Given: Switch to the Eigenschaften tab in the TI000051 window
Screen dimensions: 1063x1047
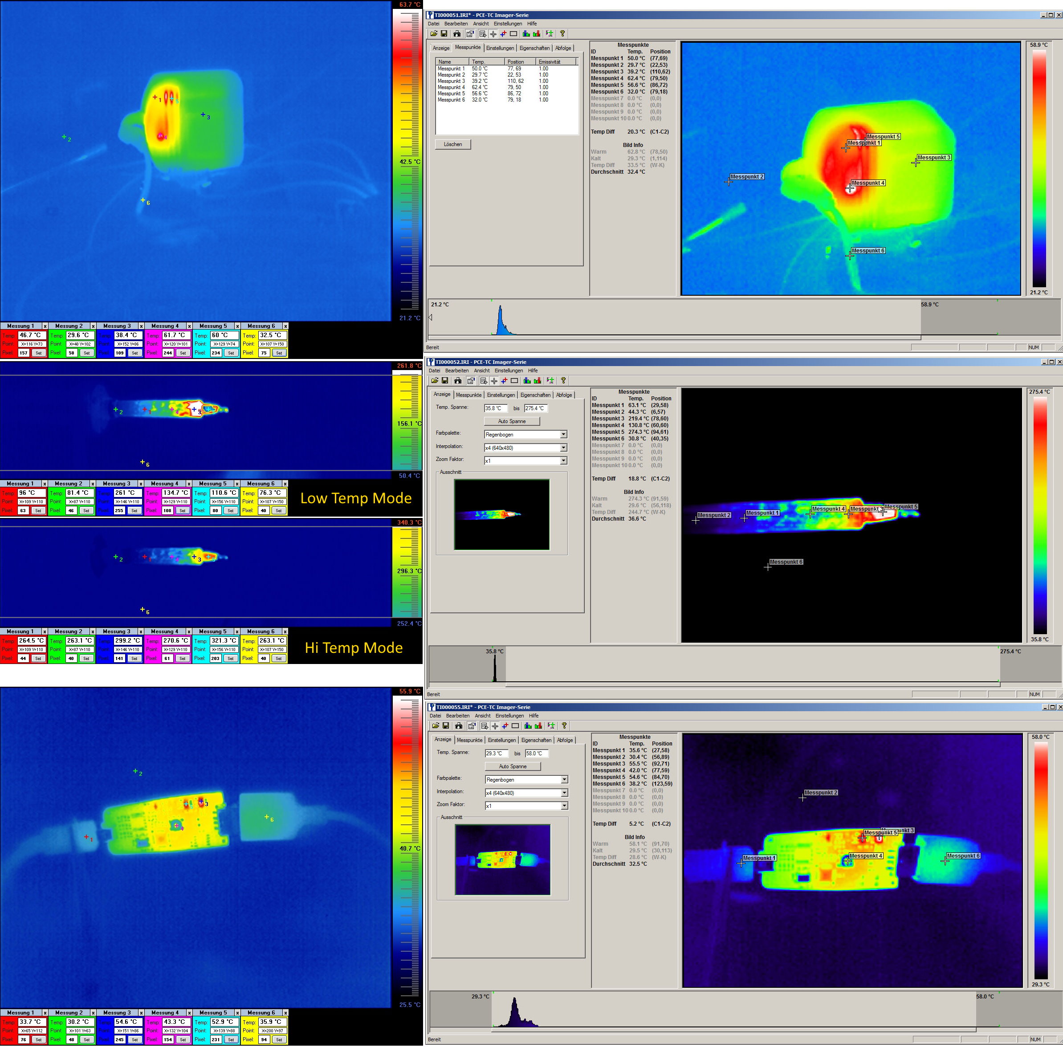Looking at the screenshot, I should (534, 48).
